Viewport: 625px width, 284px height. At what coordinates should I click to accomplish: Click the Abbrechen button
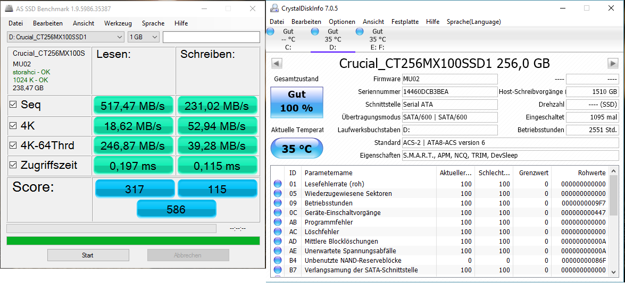(x=188, y=255)
